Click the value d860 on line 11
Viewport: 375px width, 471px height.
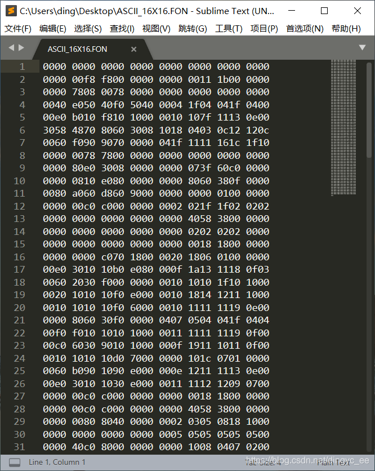pyautogui.click(x=113, y=193)
